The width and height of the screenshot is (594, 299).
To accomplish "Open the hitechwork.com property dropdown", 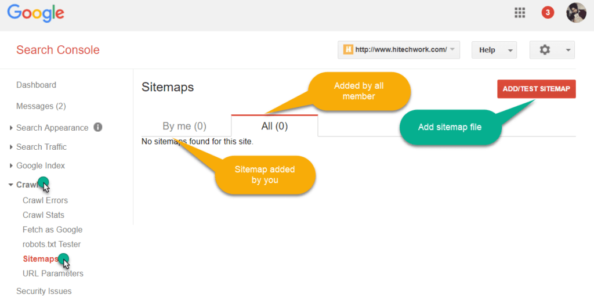I will point(399,50).
